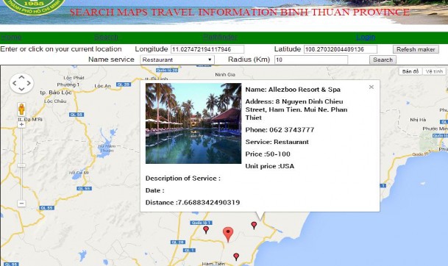Click the red marker below the info window pointer

pyautogui.click(x=254, y=225)
